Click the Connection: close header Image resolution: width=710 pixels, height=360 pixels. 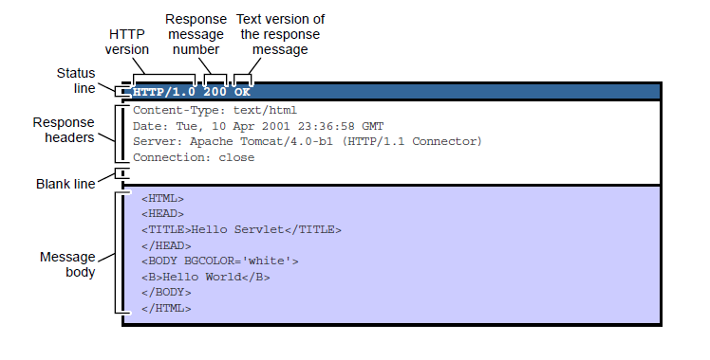(x=194, y=157)
